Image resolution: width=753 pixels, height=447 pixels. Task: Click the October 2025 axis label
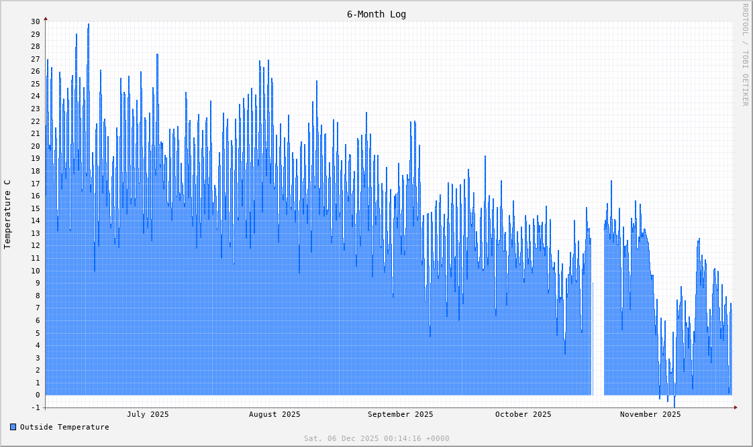pyautogui.click(x=523, y=414)
